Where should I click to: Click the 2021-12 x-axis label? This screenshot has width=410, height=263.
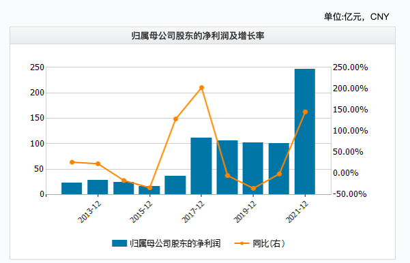(x=297, y=212)
